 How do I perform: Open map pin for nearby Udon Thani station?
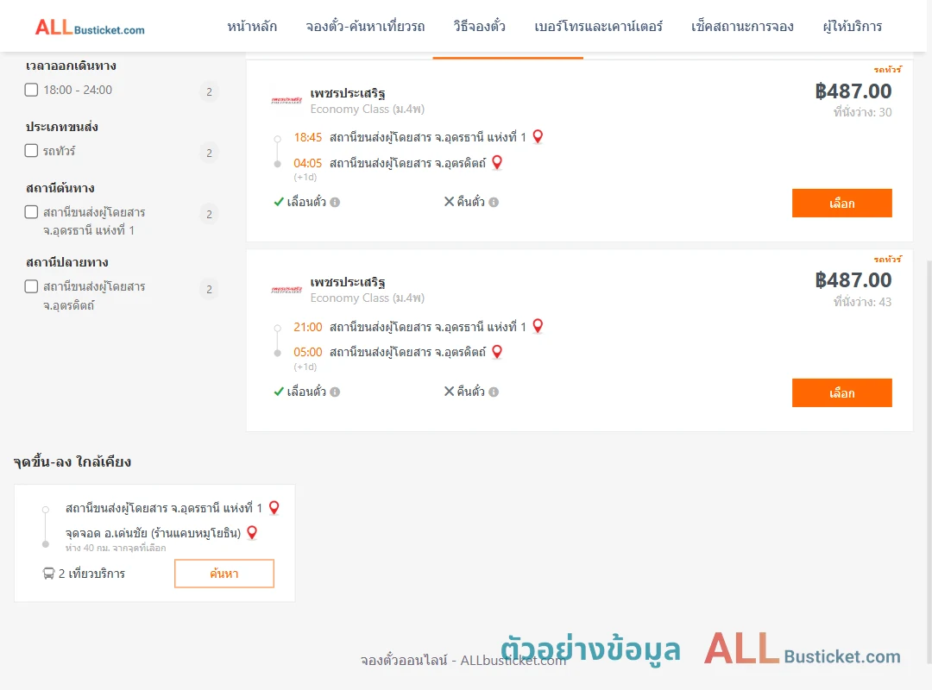click(x=274, y=507)
